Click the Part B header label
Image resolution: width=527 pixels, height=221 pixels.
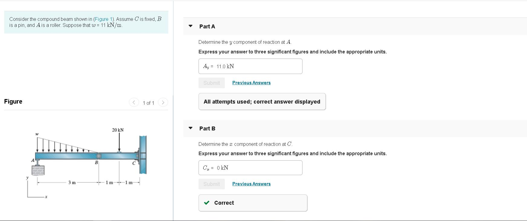point(207,129)
